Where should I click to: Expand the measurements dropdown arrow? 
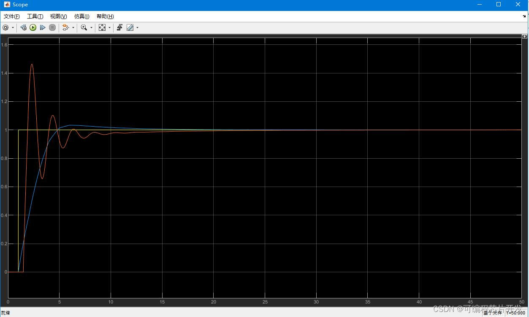(137, 28)
